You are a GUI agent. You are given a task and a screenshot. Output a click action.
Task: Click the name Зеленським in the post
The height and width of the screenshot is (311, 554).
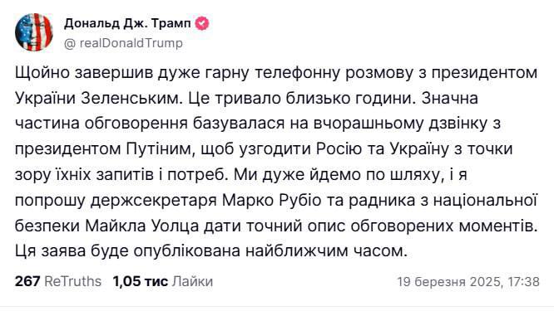click(x=131, y=98)
